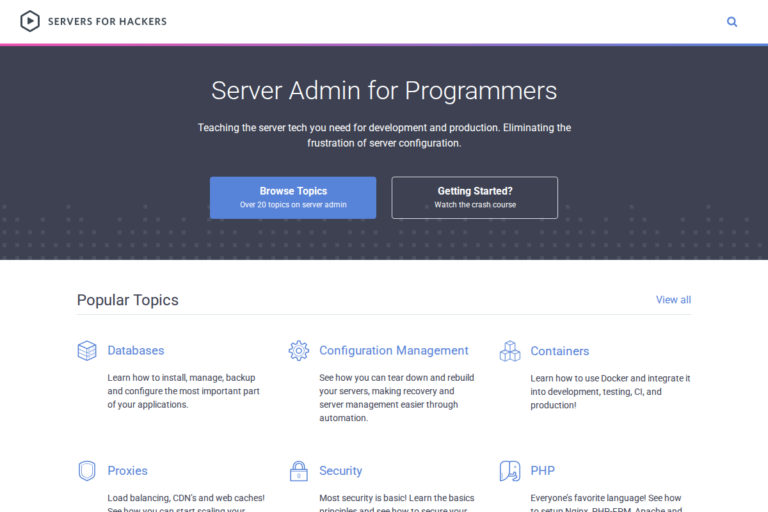Open the View all topics link

point(673,300)
